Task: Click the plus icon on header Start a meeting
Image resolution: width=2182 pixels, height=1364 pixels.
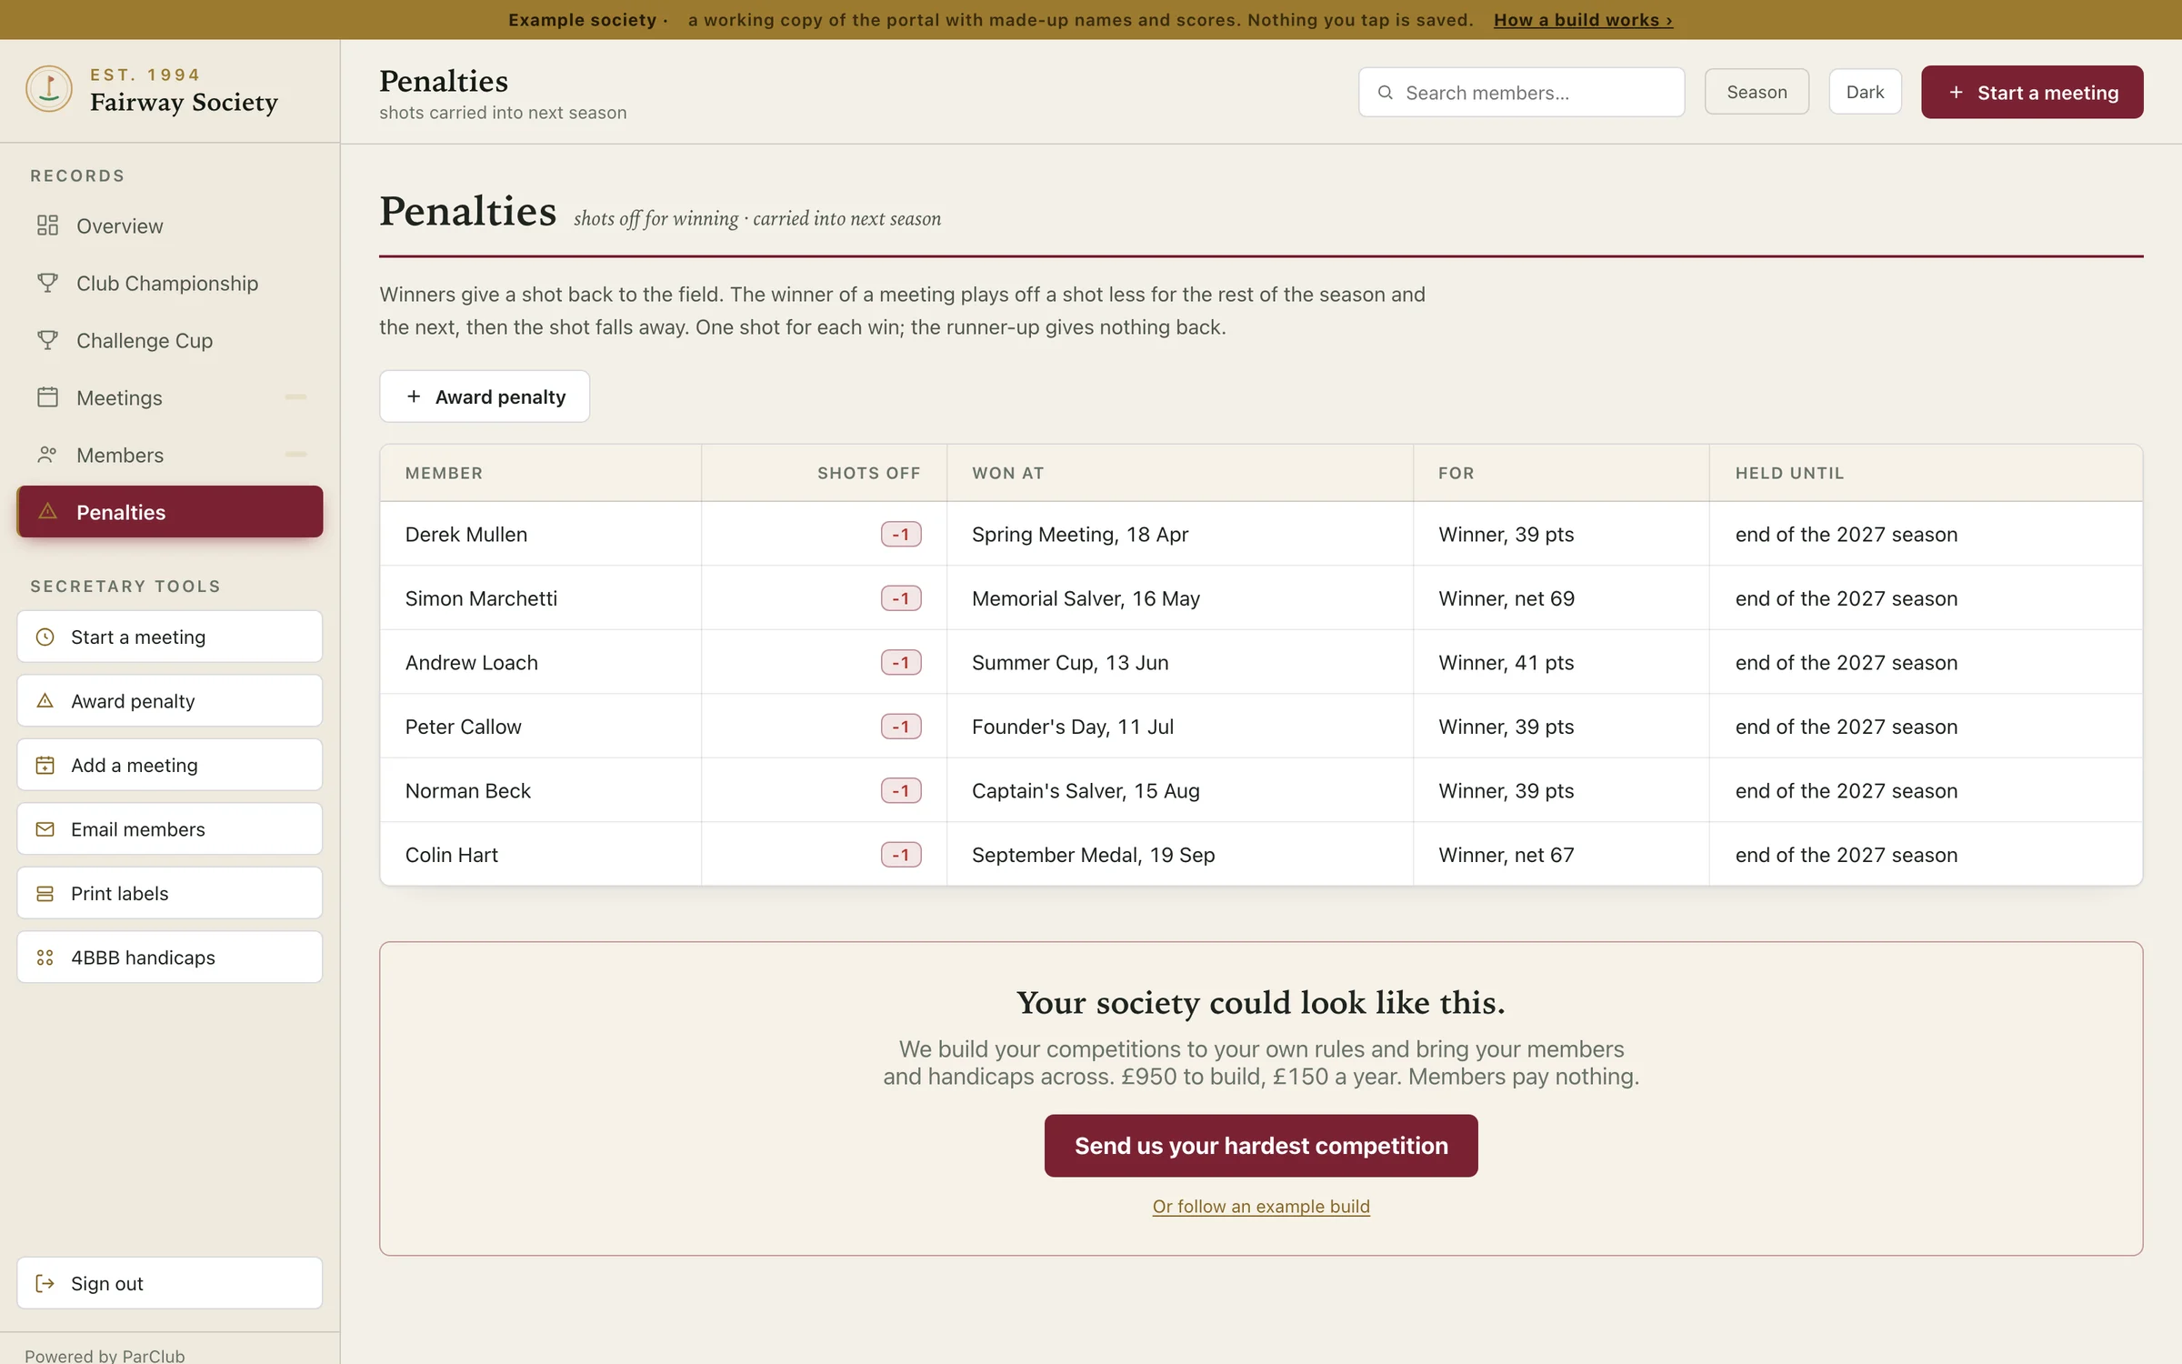Action: [x=1956, y=92]
